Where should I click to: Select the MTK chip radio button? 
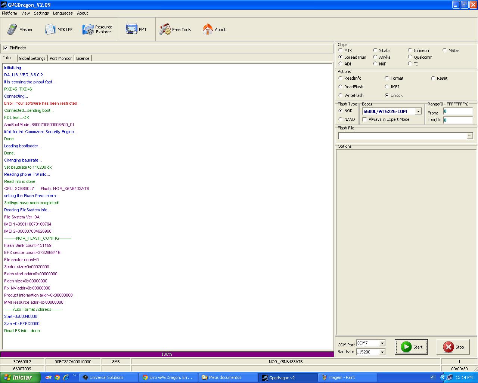[340, 50]
